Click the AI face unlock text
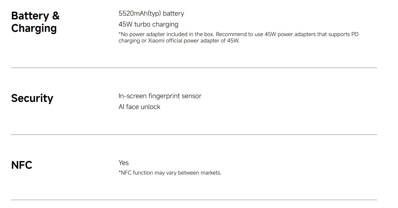Image resolution: width=398 pixels, height=208 pixels. coord(139,107)
